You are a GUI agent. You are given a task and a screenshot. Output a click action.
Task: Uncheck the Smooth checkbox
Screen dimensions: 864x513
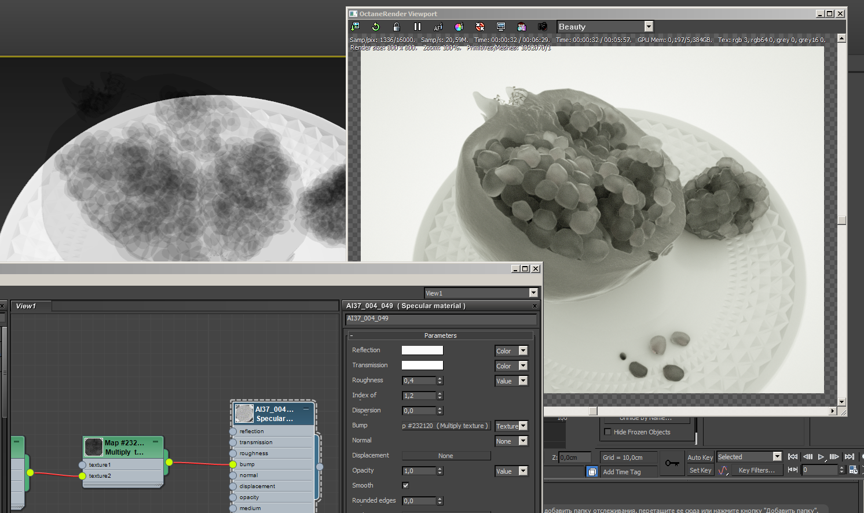pos(405,485)
